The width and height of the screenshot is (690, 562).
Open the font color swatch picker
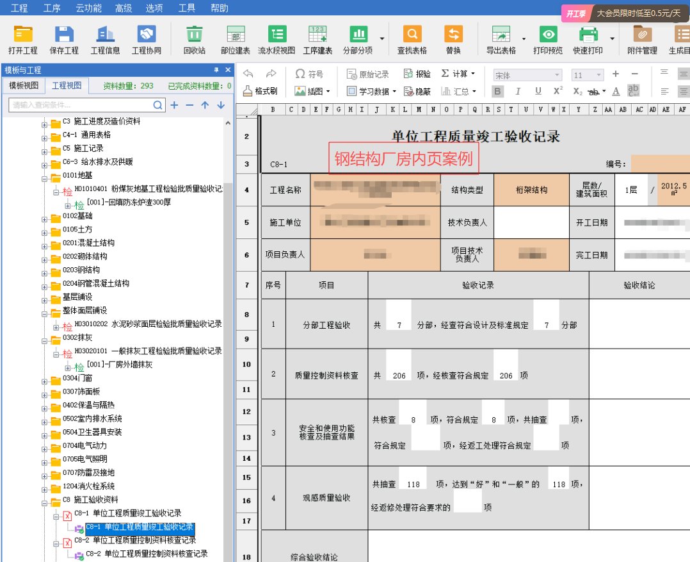616,92
